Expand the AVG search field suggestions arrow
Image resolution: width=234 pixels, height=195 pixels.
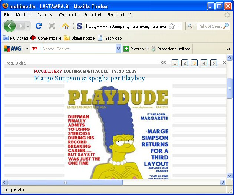(x=119, y=49)
